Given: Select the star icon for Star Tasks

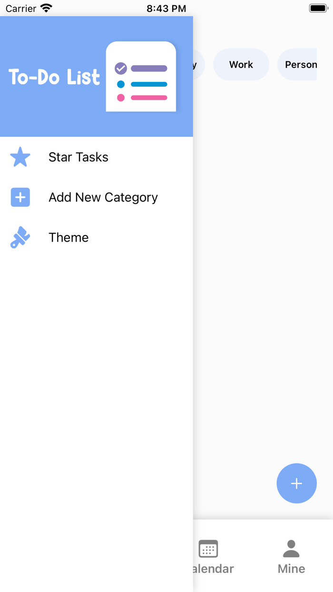Looking at the screenshot, I should point(20,157).
